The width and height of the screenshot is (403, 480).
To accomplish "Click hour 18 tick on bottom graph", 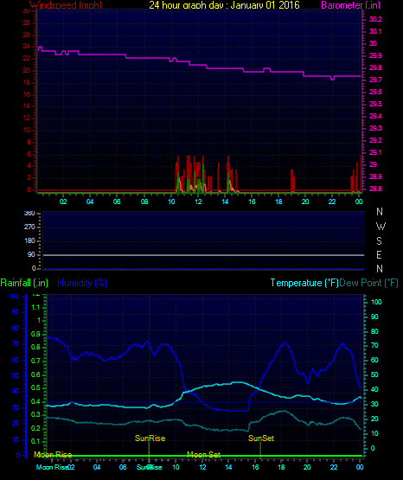I will [281, 467].
